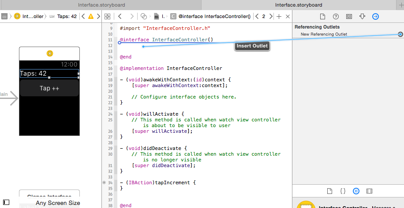Show the Quick Help inspector
Screen dimensions: 404x208
[x=336, y=16]
